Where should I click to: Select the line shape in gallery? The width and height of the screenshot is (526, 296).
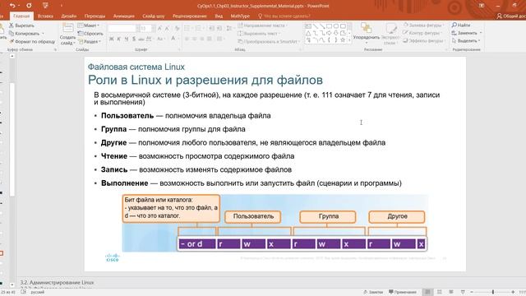(315, 25)
